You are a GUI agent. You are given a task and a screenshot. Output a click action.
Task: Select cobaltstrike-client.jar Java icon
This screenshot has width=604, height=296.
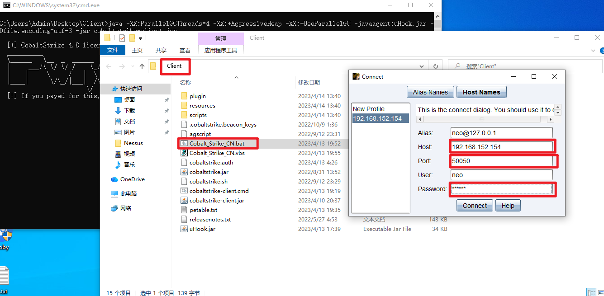(x=184, y=200)
